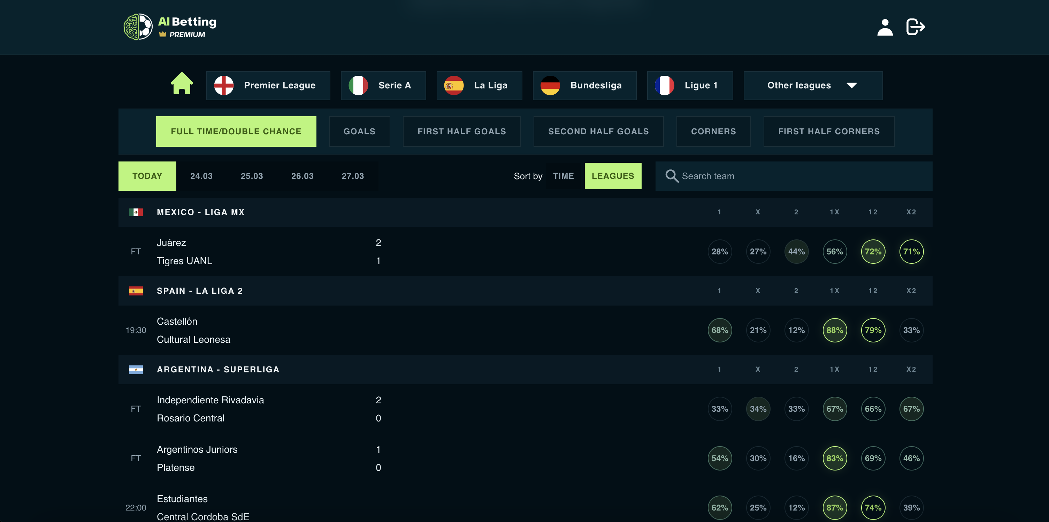Screen dimensions: 1049x522
Task: Open the La Liga league button
Action: click(479, 85)
